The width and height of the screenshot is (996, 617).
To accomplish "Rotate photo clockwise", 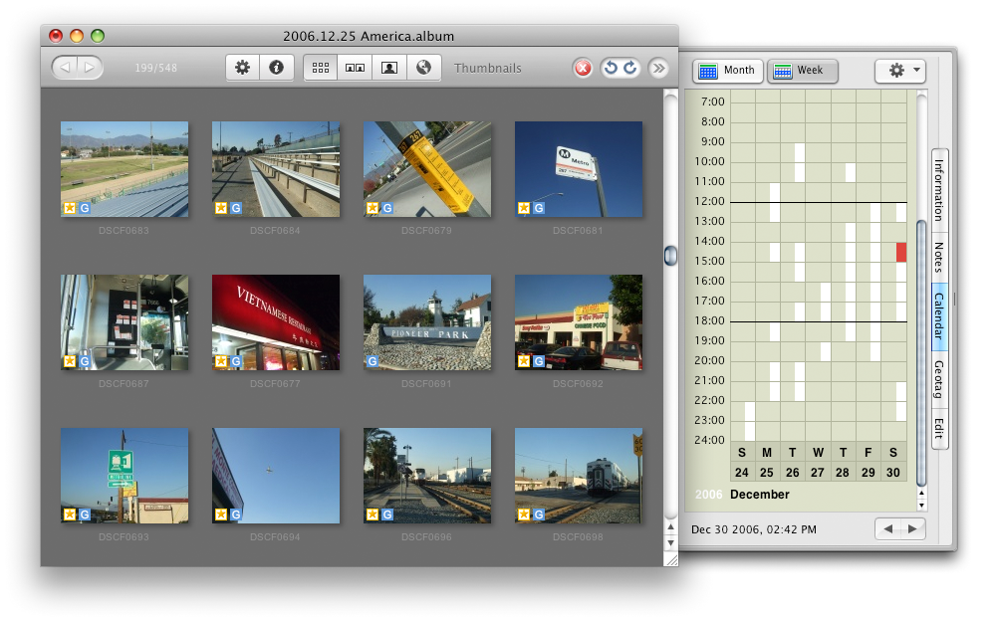I will coord(630,68).
